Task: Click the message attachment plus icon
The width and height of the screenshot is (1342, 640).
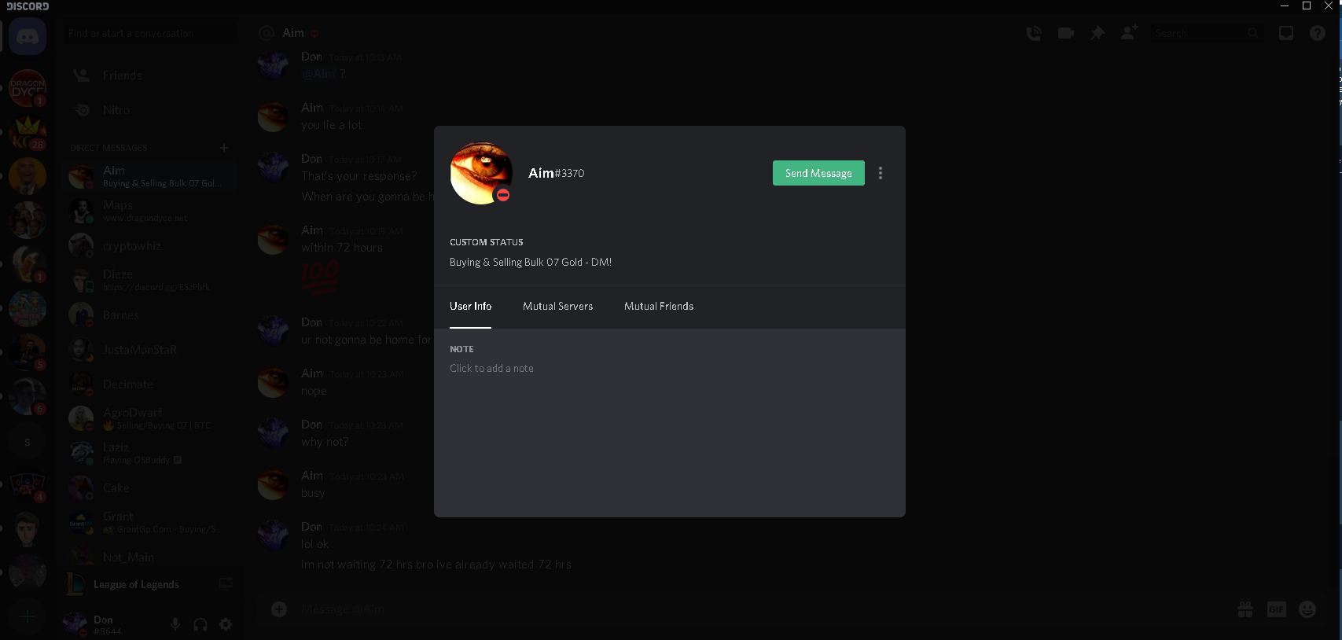Action: coord(279,609)
